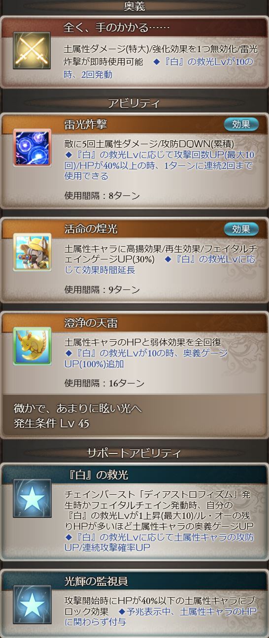Click the 全く、手のかかる…… title bar
The height and width of the screenshot is (638, 269).
click(x=134, y=27)
